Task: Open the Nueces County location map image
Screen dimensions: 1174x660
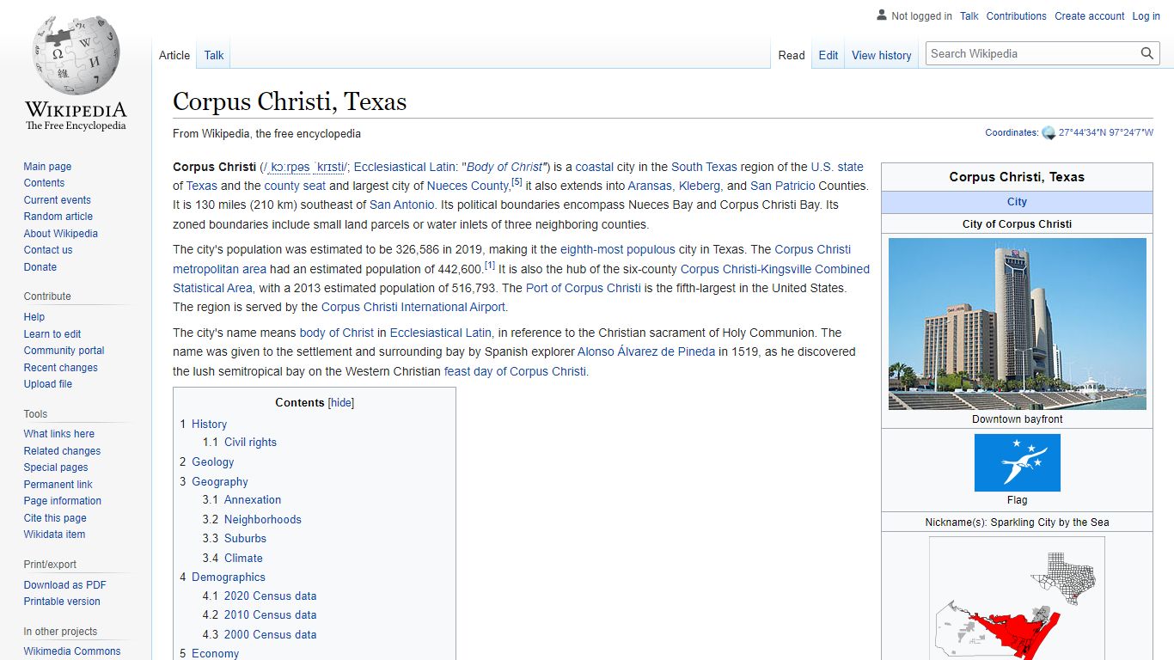Action: [1018, 599]
